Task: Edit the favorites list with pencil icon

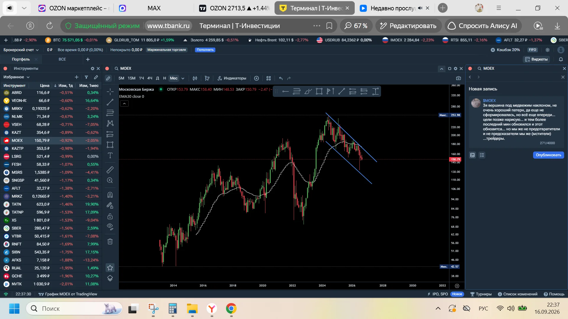Action: click(96, 77)
